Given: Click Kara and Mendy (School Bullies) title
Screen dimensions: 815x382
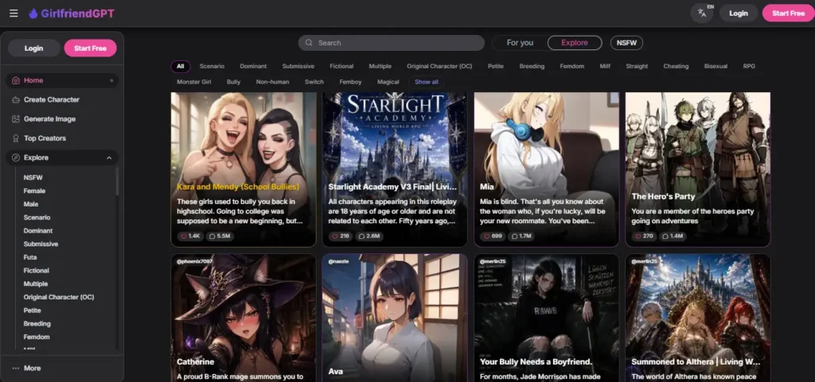Looking at the screenshot, I should coord(238,187).
